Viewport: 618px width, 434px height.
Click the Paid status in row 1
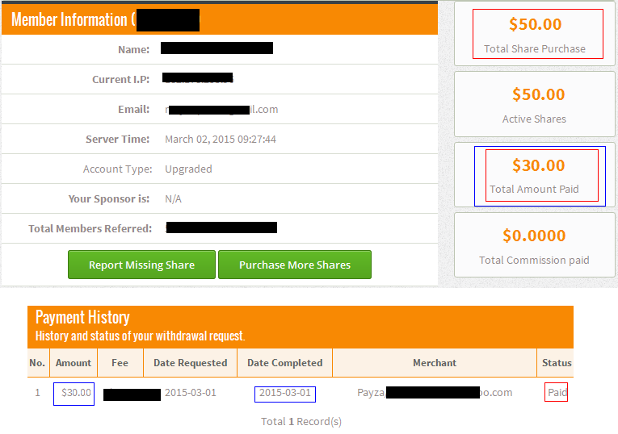tap(557, 393)
